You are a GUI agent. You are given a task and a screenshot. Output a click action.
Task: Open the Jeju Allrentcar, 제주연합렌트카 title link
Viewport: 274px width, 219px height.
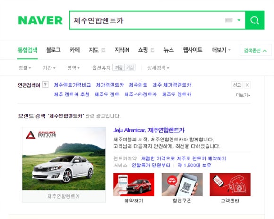149,130
